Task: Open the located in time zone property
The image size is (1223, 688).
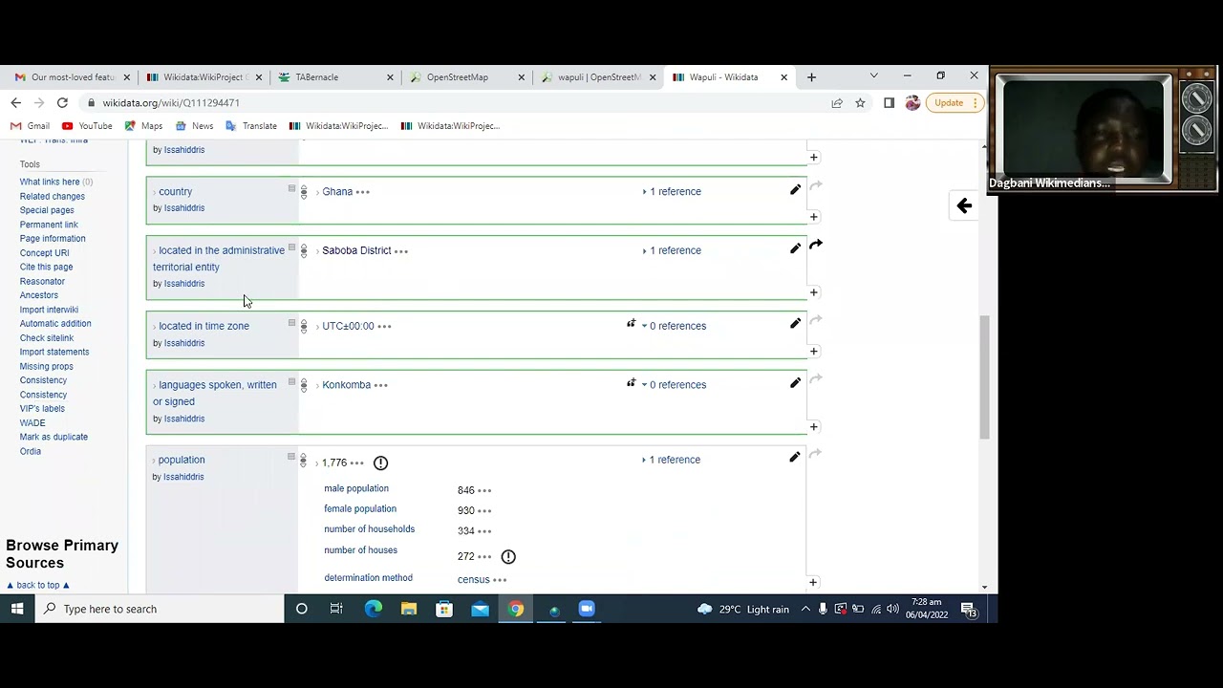Action: pyautogui.click(x=204, y=326)
